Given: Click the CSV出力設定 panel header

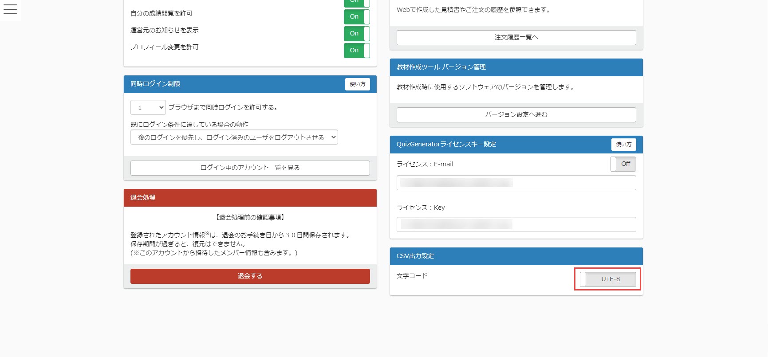Looking at the screenshot, I should (x=516, y=256).
